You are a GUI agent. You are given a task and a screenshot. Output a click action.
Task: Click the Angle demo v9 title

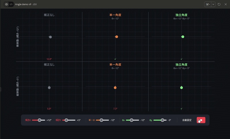click(x=23, y=4)
